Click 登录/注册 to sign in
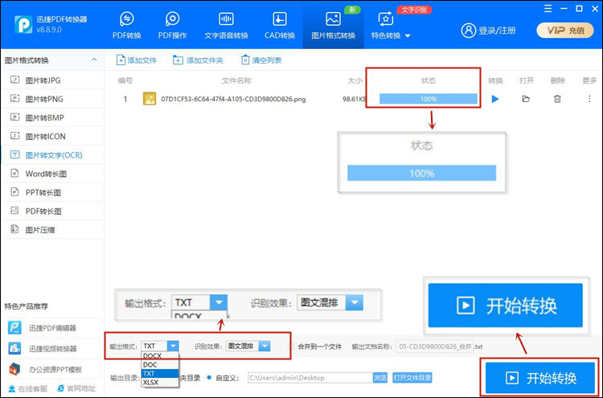 click(488, 31)
